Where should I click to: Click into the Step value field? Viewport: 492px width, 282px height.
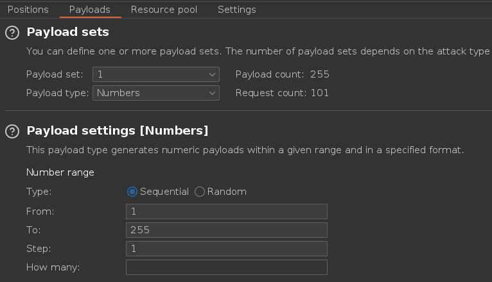[227, 249]
